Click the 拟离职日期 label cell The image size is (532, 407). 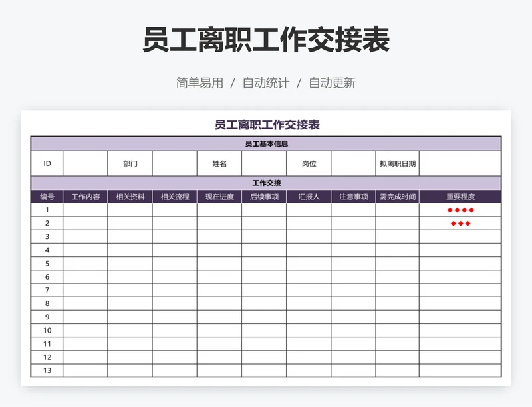click(x=397, y=164)
